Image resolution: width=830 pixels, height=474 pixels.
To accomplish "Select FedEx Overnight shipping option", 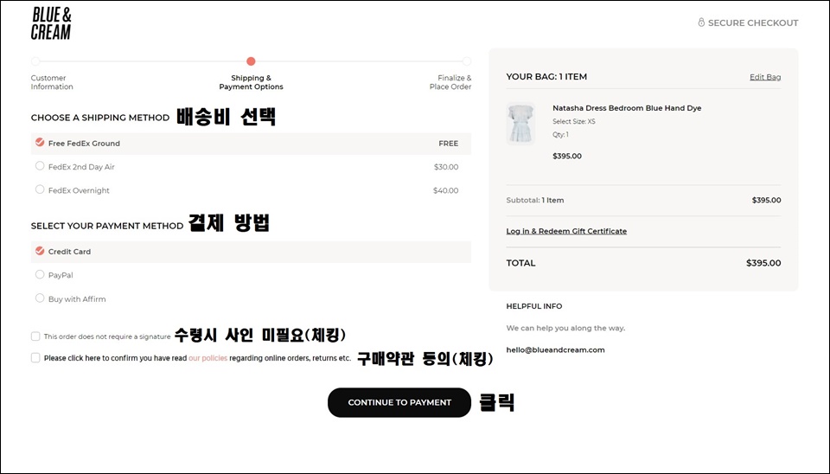I will coord(40,189).
